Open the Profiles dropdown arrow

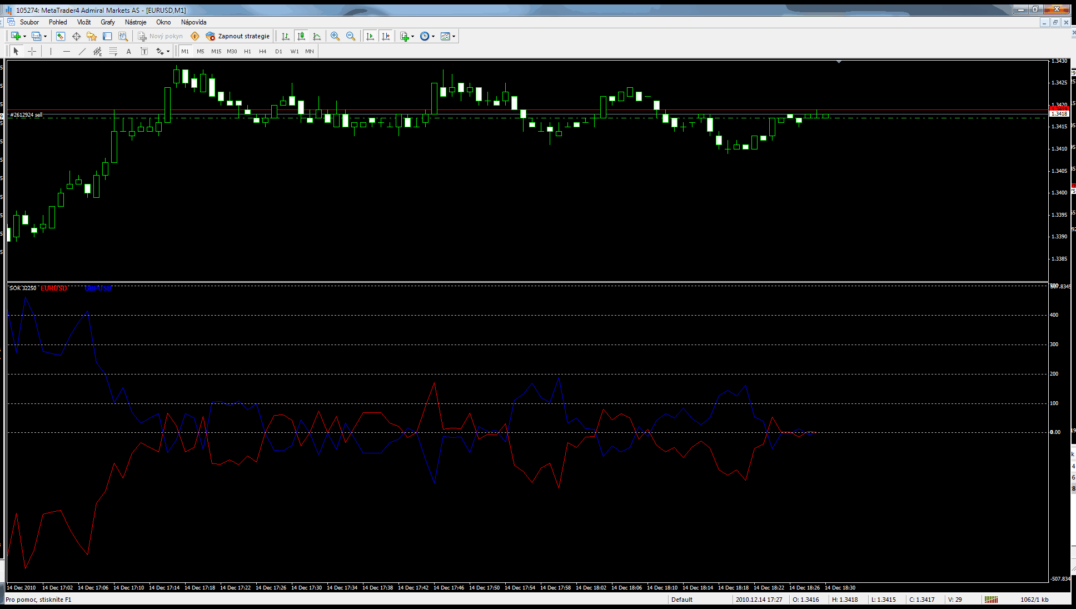pos(46,37)
